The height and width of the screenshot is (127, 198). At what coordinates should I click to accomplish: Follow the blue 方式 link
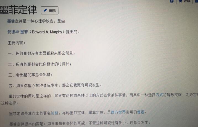tap(159, 95)
